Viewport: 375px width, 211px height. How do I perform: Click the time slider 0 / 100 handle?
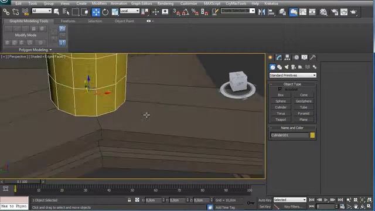pyautogui.click(x=22, y=182)
